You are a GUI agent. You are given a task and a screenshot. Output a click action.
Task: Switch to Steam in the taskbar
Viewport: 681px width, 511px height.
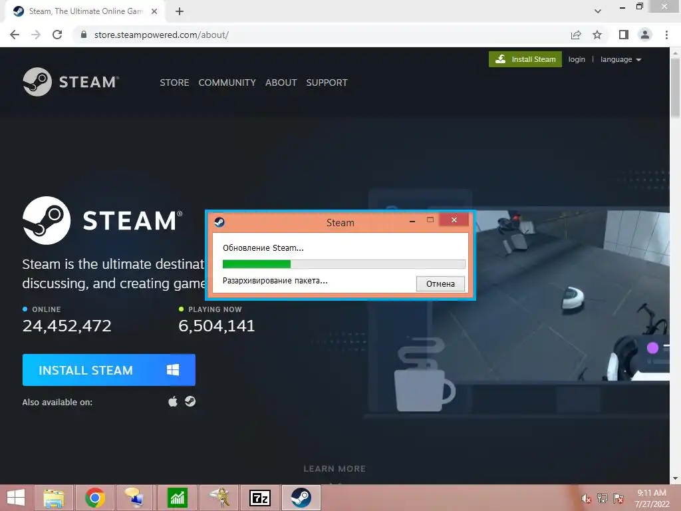pyautogui.click(x=301, y=498)
